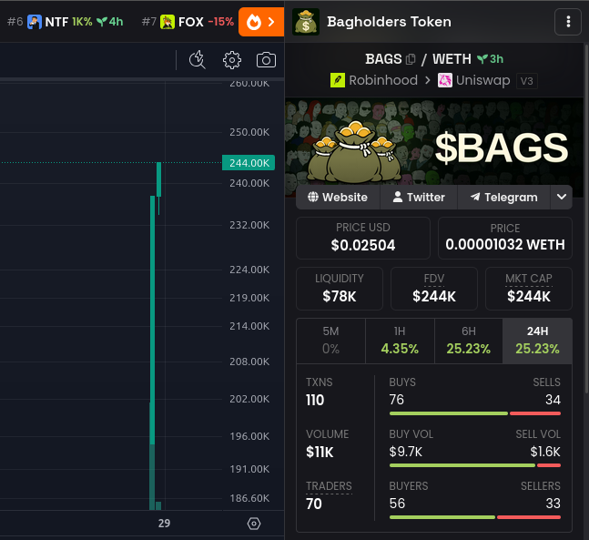The height and width of the screenshot is (540, 589).
Task: Select the 1H timeframe tab
Action: tap(400, 341)
